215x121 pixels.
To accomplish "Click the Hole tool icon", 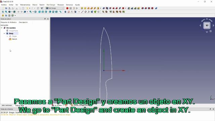I will [x=107, y=8].
